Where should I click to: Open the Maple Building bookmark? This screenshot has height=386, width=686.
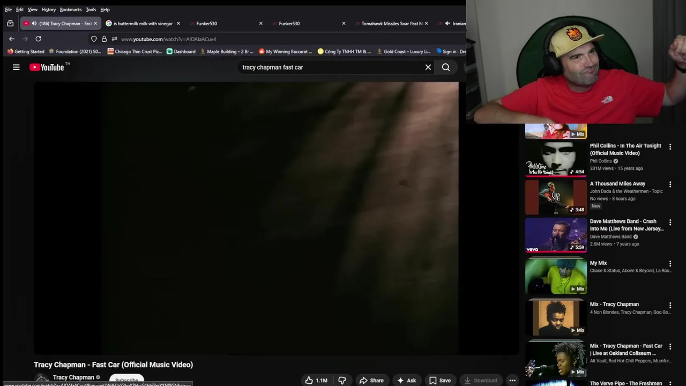(226, 51)
